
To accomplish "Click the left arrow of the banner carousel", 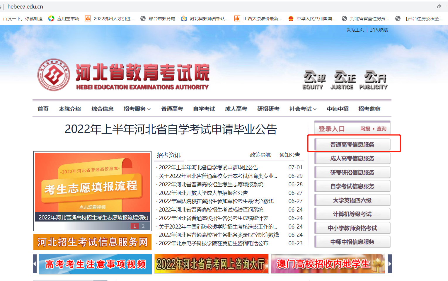I will 35,264.
